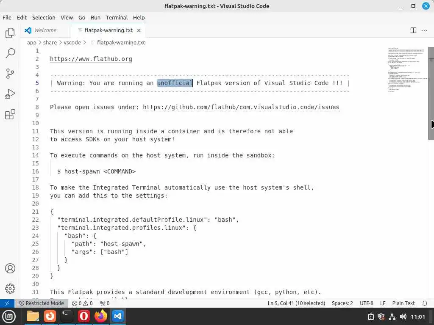Click the tray clipboard update icon
Viewport: 434px width, 325px height.
[x=370, y=317]
